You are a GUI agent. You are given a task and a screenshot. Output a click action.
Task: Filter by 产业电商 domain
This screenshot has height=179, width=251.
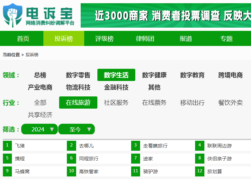click(40, 87)
